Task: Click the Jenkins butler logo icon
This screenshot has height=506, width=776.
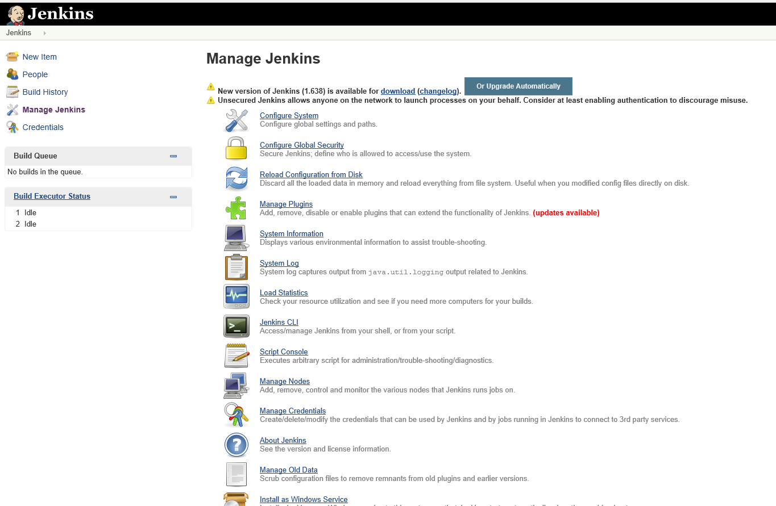Action: click(15, 14)
